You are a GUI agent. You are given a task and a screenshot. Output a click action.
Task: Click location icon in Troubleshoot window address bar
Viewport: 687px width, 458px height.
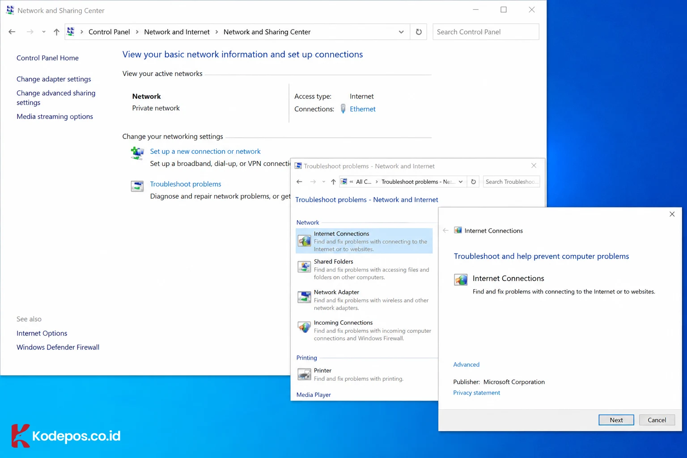(344, 182)
